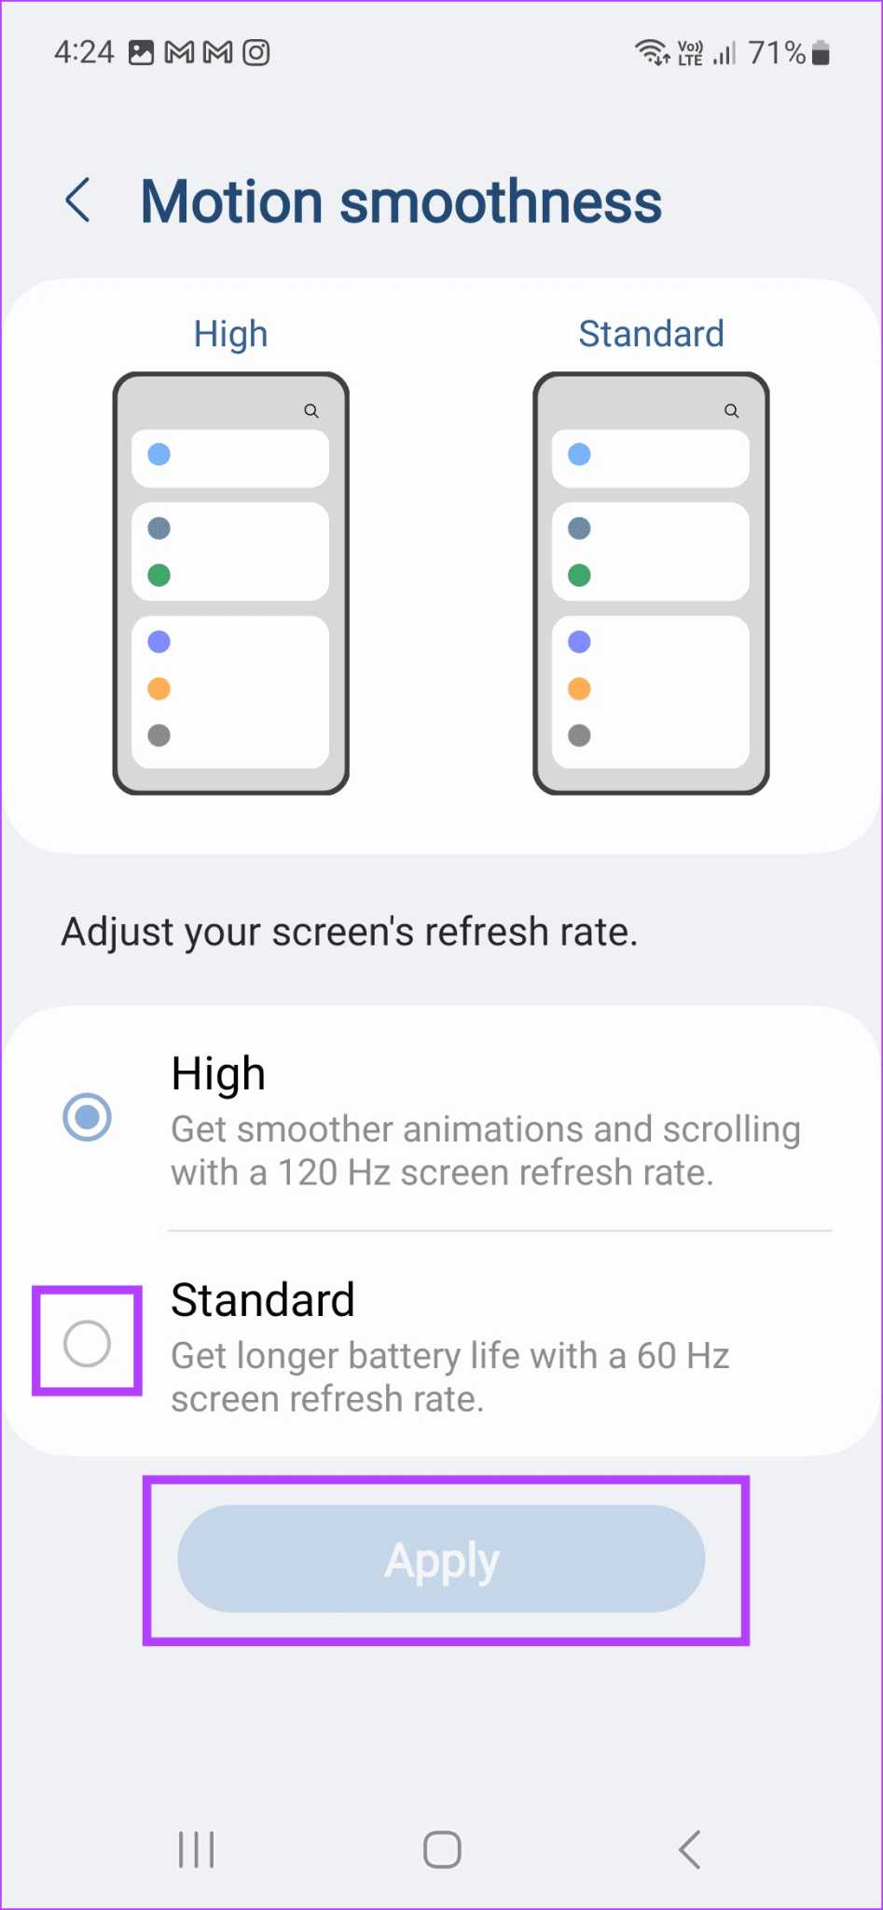Image resolution: width=883 pixels, height=1910 pixels.
Task: Tap the Wi-Fi status icon
Action: (651, 53)
